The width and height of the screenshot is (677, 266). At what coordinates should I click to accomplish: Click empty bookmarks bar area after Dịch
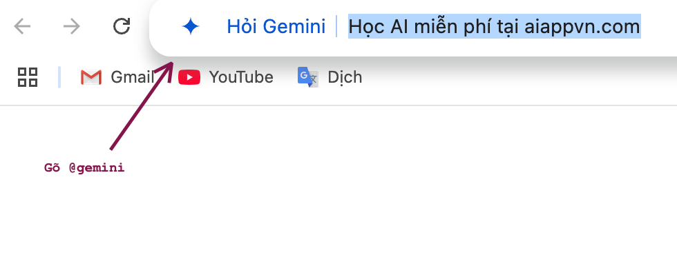point(518,78)
